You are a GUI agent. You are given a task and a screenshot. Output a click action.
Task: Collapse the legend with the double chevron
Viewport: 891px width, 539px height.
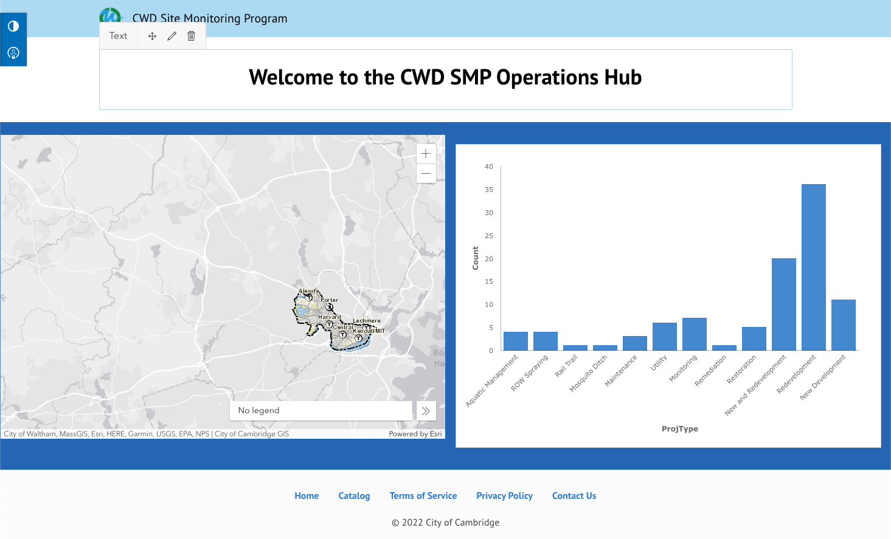point(426,411)
